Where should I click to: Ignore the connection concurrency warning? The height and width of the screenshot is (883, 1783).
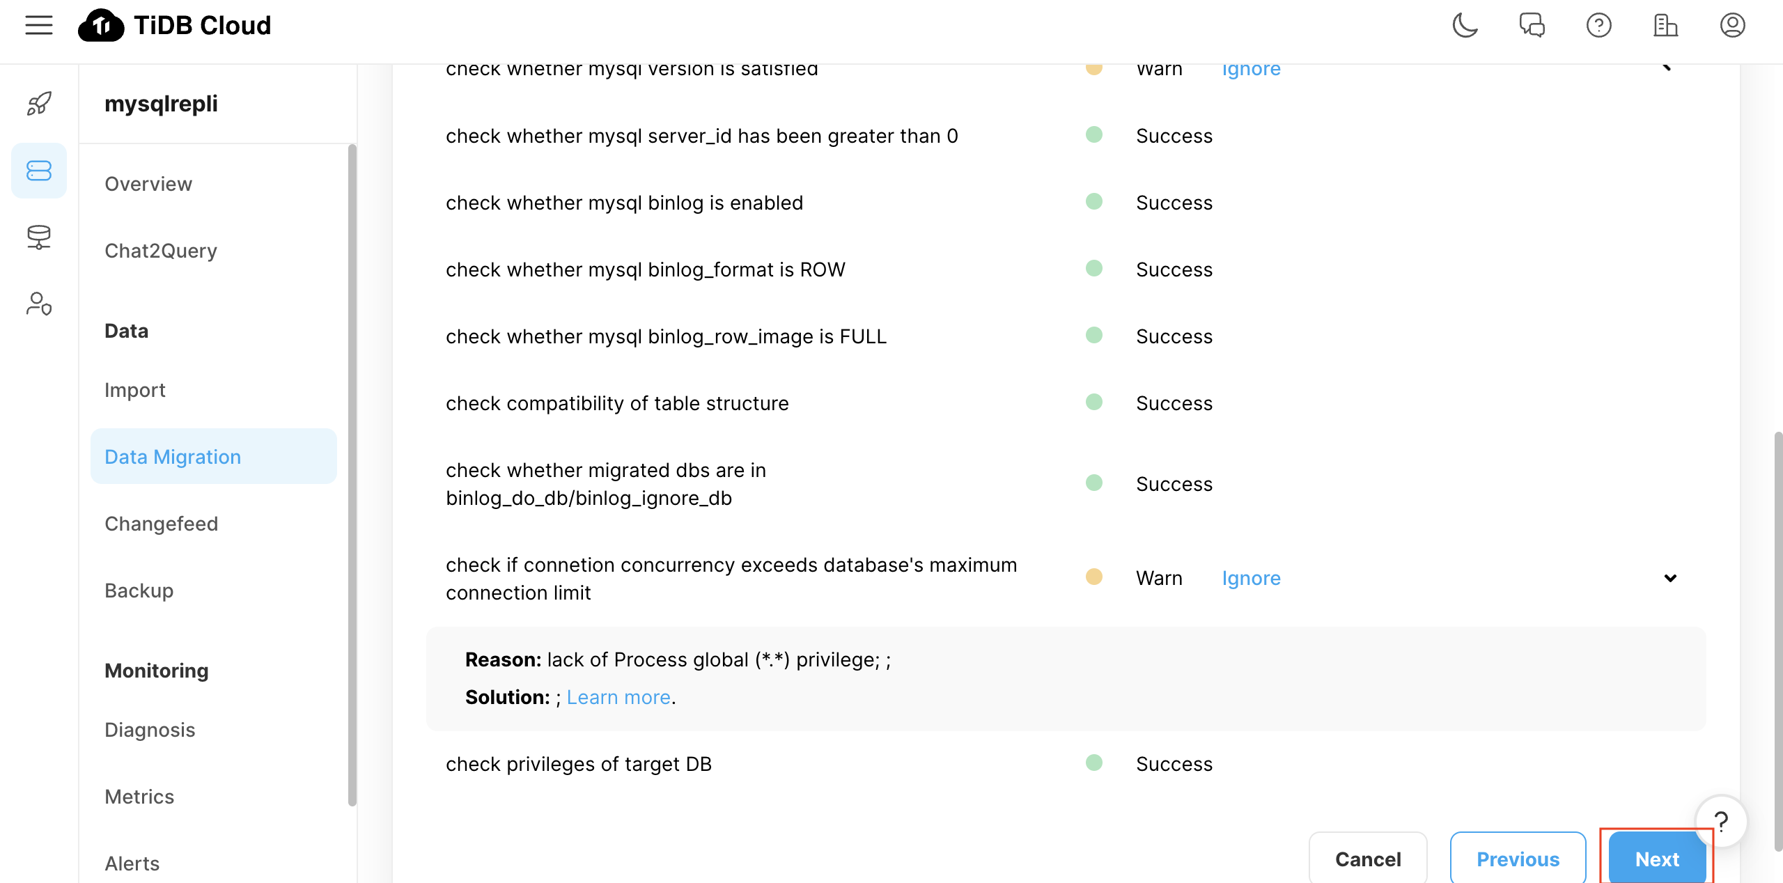point(1251,579)
